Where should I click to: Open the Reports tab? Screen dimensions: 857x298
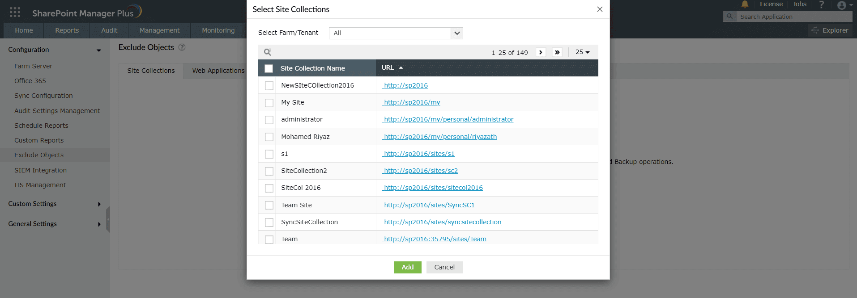click(67, 30)
